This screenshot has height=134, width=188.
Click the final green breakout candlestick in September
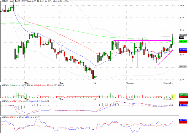tap(173, 41)
